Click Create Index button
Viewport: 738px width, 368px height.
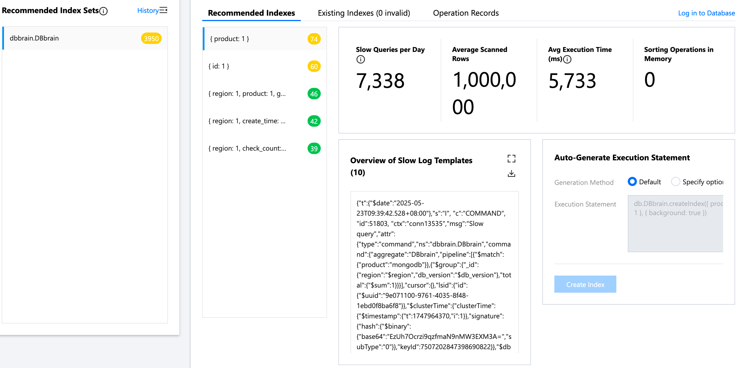[585, 284]
